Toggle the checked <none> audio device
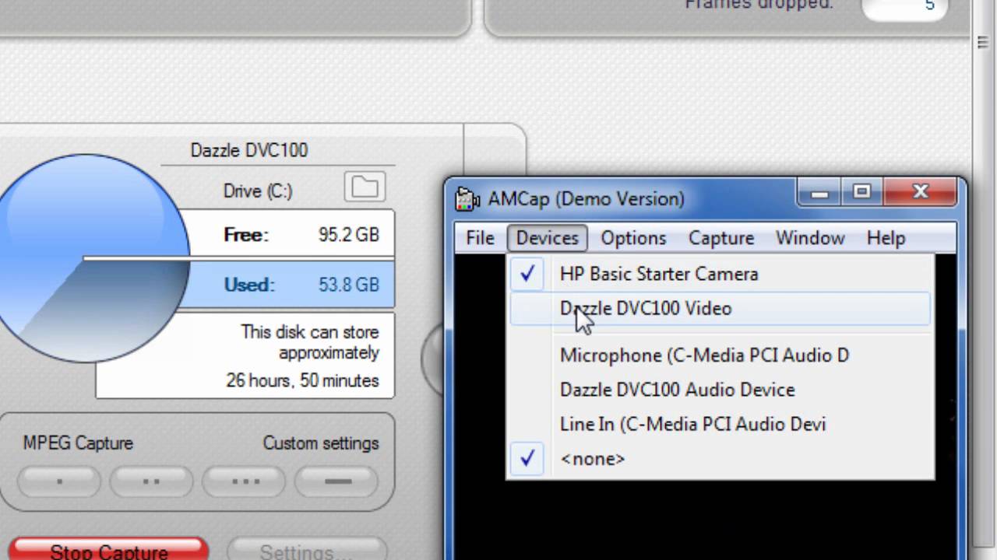Image resolution: width=997 pixels, height=560 pixels. coord(592,459)
